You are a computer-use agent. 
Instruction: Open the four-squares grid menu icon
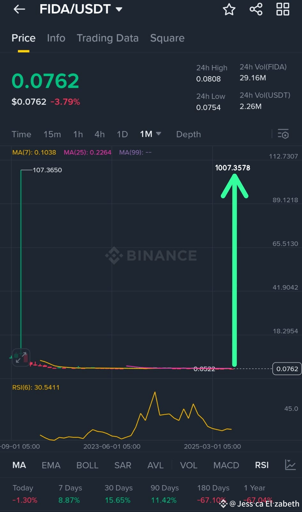pos(283,9)
